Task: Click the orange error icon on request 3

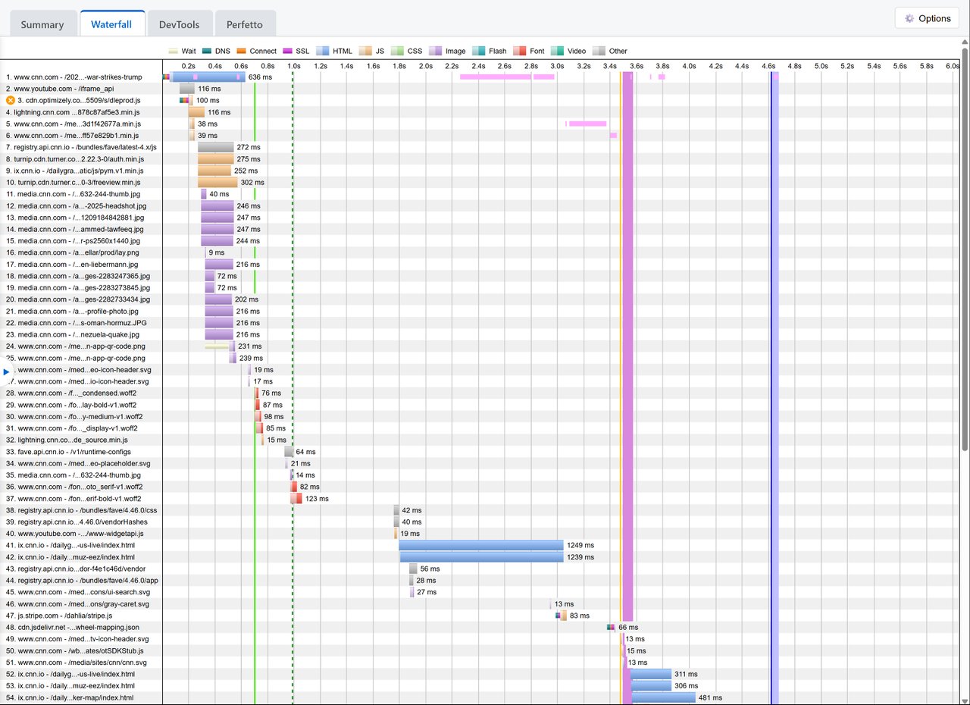Action: pyautogui.click(x=11, y=100)
